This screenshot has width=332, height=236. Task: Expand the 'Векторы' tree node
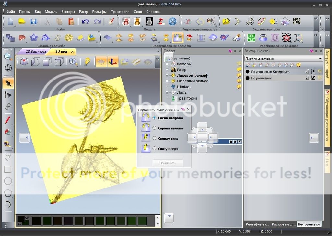pos(167,64)
